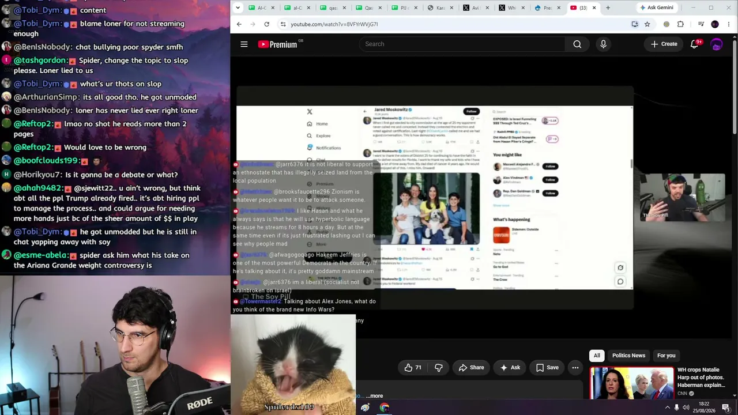
Task: Open Chrome three-dot menu
Action: point(729,24)
